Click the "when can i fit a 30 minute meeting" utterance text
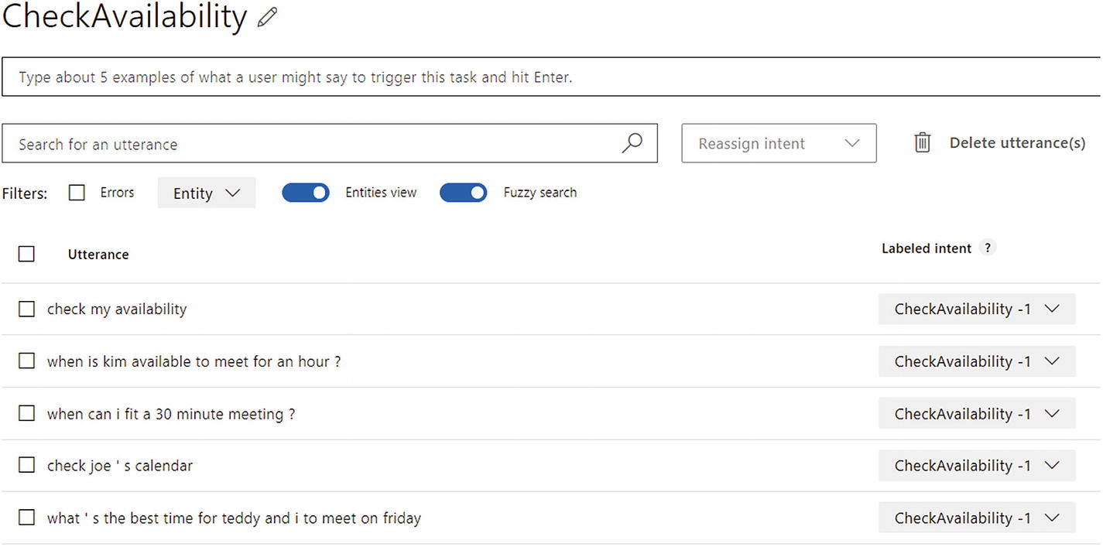The width and height of the screenshot is (1103, 547). point(171,414)
